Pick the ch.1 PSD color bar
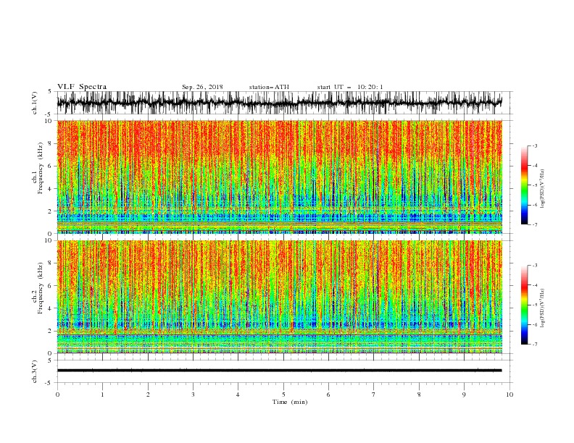The width and height of the screenshot is (574, 443). tap(524, 185)
